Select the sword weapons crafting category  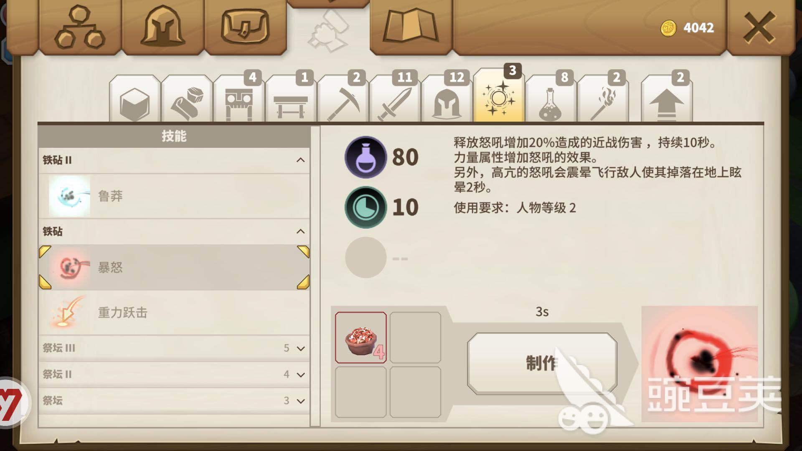(x=395, y=100)
